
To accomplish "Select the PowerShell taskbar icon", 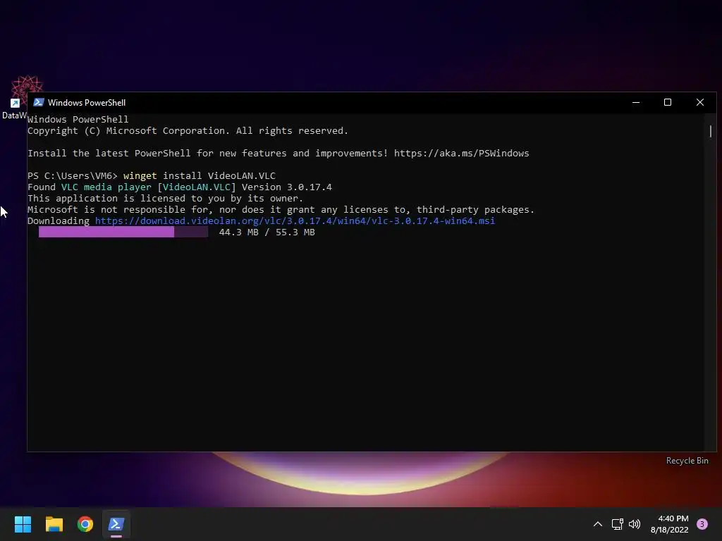I will (116, 524).
